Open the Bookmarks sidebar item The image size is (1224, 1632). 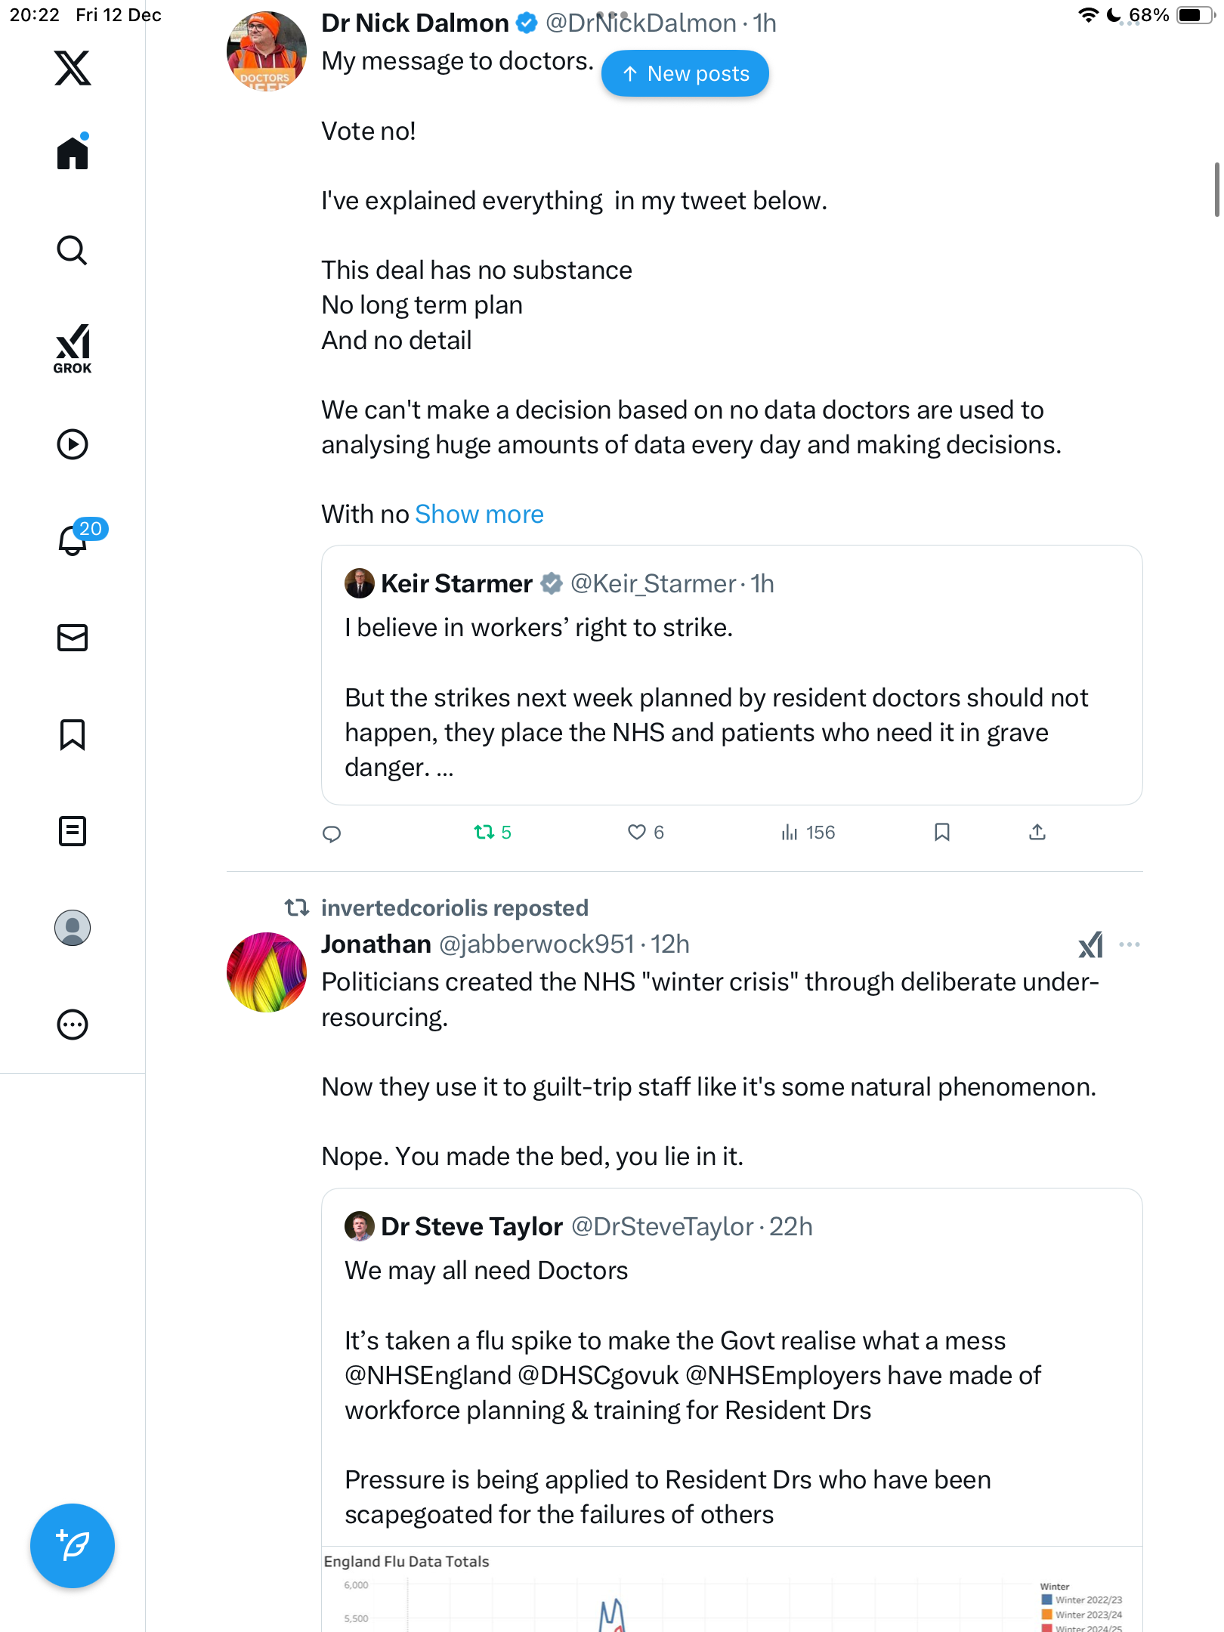pos(73,734)
